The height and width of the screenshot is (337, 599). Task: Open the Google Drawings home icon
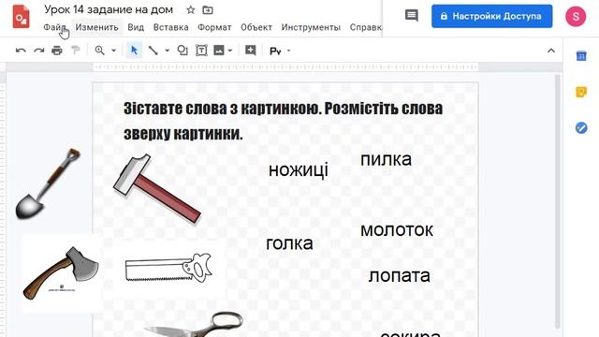click(21, 17)
